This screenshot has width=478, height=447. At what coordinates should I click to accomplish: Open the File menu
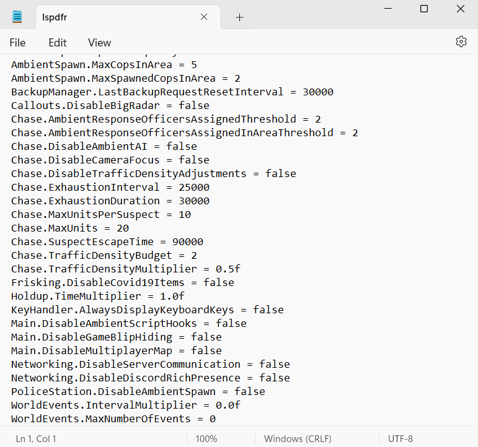pyautogui.click(x=17, y=43)
